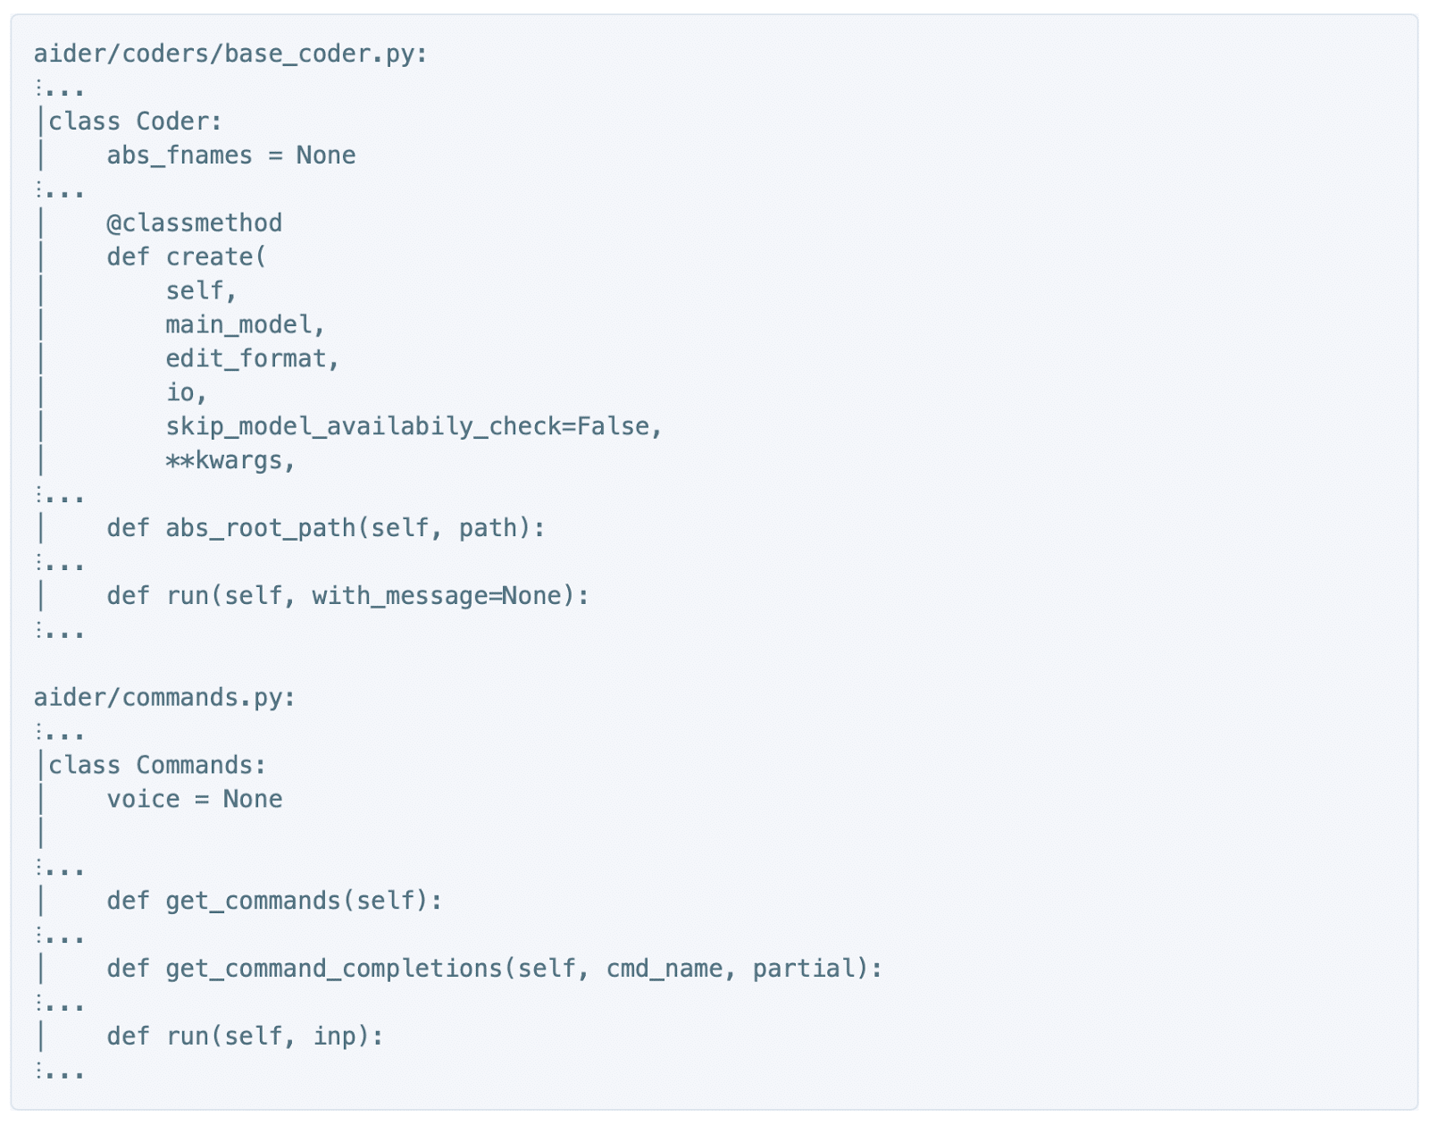The height and width of the screenshot is (1125, 1429).
Task: Click the 'class Commands:' definition line
Action: pyautogui.click(x=157, y=766)
